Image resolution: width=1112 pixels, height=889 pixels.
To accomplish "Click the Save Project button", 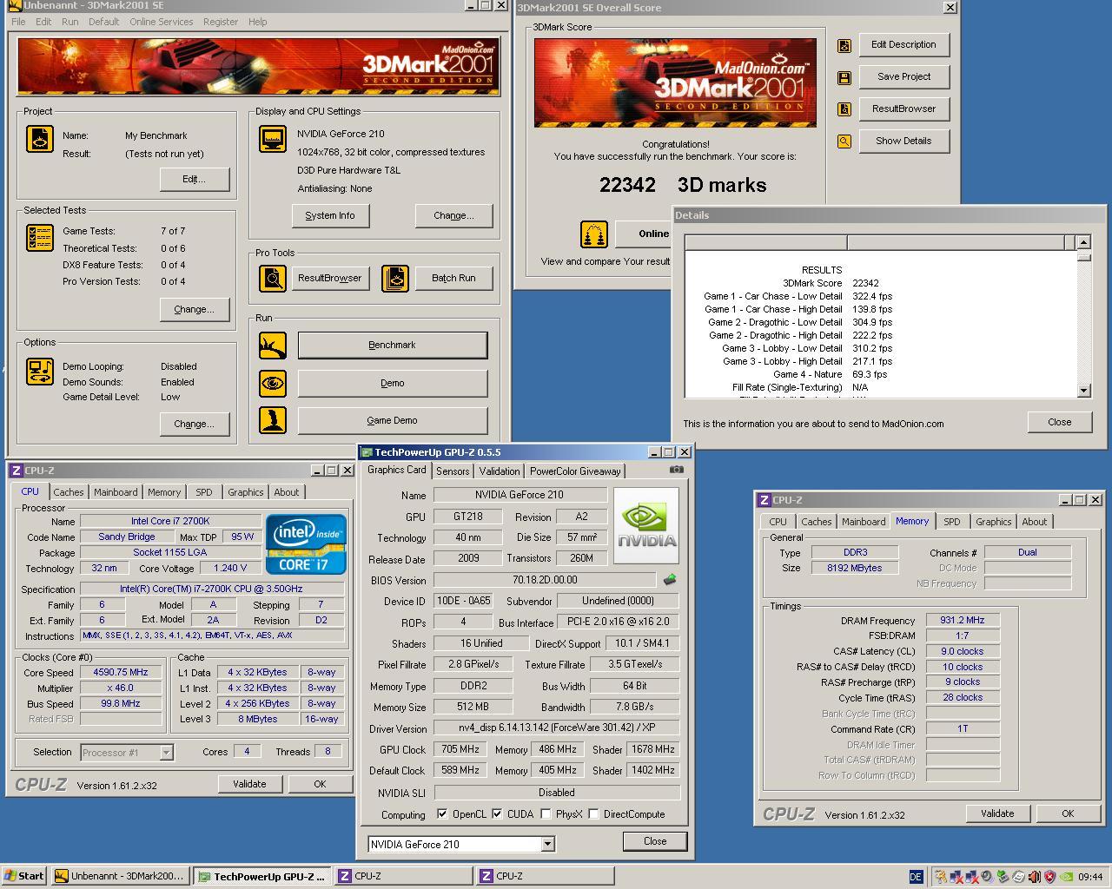I will click(x=904, y=76).
